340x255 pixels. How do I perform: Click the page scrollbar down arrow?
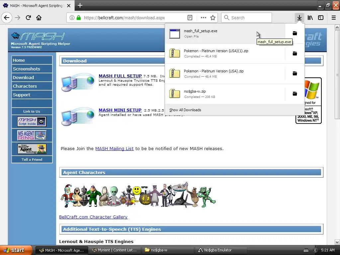click(337, 242)
